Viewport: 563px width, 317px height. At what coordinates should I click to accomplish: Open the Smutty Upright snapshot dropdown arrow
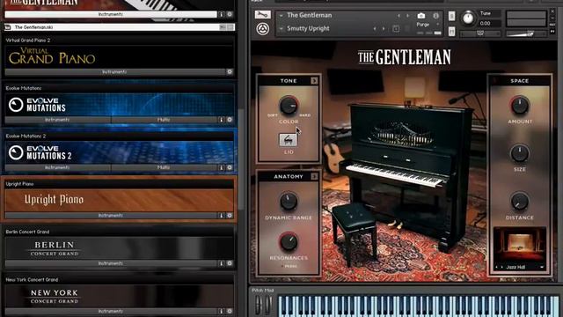point(281,28)
